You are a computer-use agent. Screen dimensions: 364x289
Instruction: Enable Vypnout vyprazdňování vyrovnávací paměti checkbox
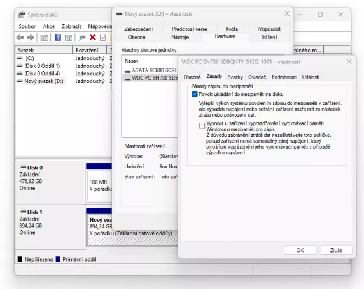202,126
